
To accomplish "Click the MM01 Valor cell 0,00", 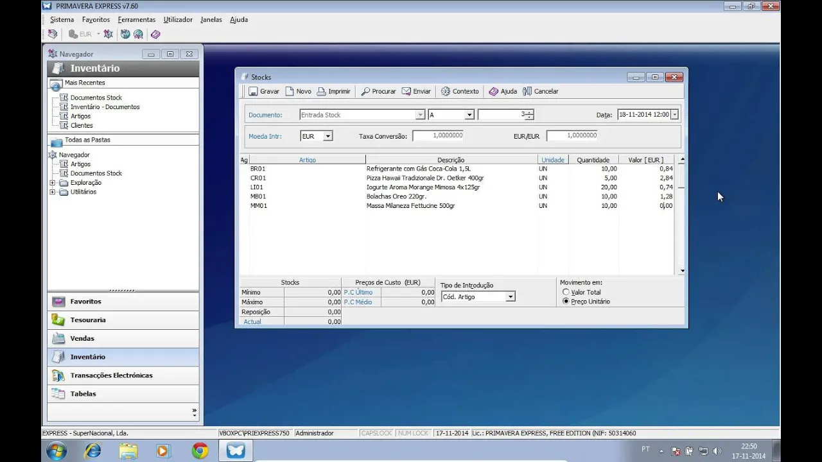I will (647, 206).
